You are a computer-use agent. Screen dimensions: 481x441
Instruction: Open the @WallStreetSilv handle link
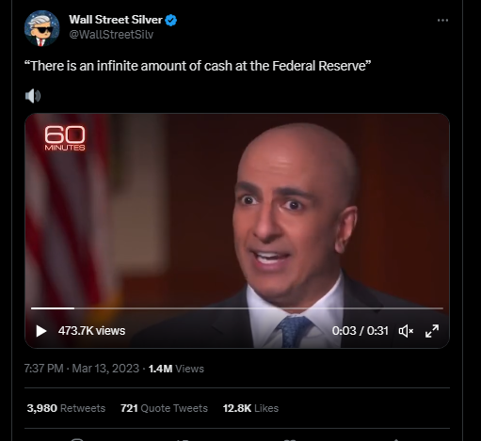[x=111, y=35]
